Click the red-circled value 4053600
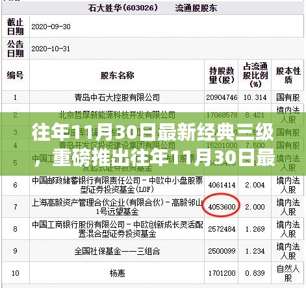 (x=222, y=207)
